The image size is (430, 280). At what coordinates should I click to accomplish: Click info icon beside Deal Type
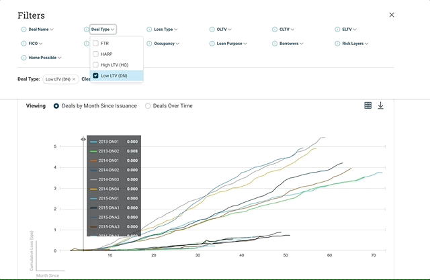pos(86,30)
